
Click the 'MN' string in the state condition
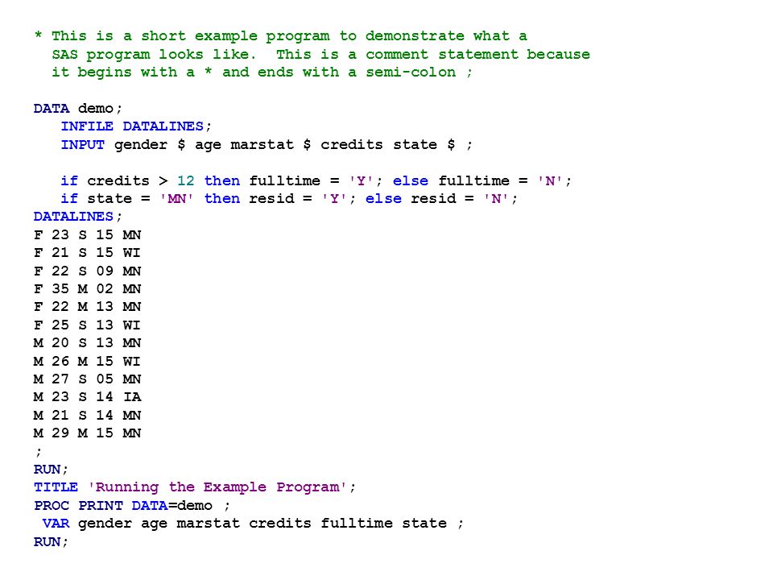pyautogui.click(x=176, y=198)
